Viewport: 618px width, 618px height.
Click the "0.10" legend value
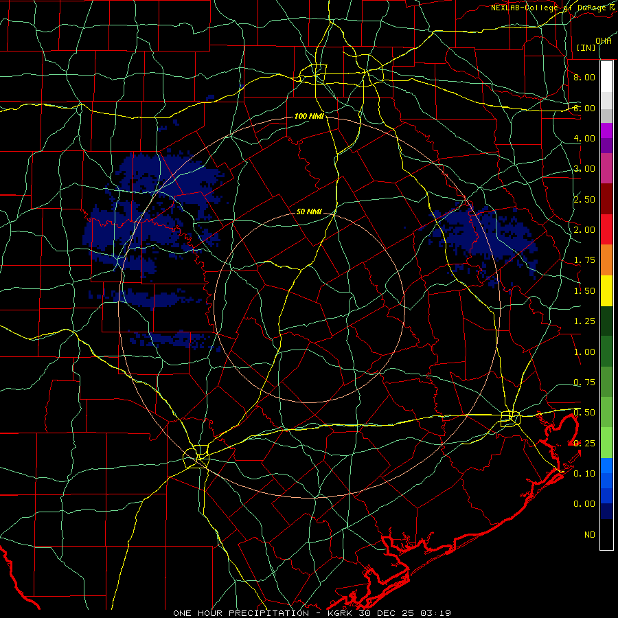point(584,474)
